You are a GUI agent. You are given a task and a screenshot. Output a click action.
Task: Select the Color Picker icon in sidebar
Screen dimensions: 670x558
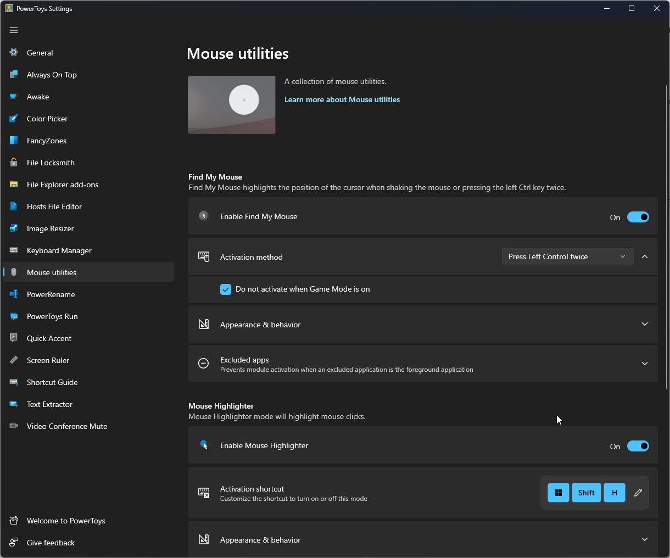(13, 119)
